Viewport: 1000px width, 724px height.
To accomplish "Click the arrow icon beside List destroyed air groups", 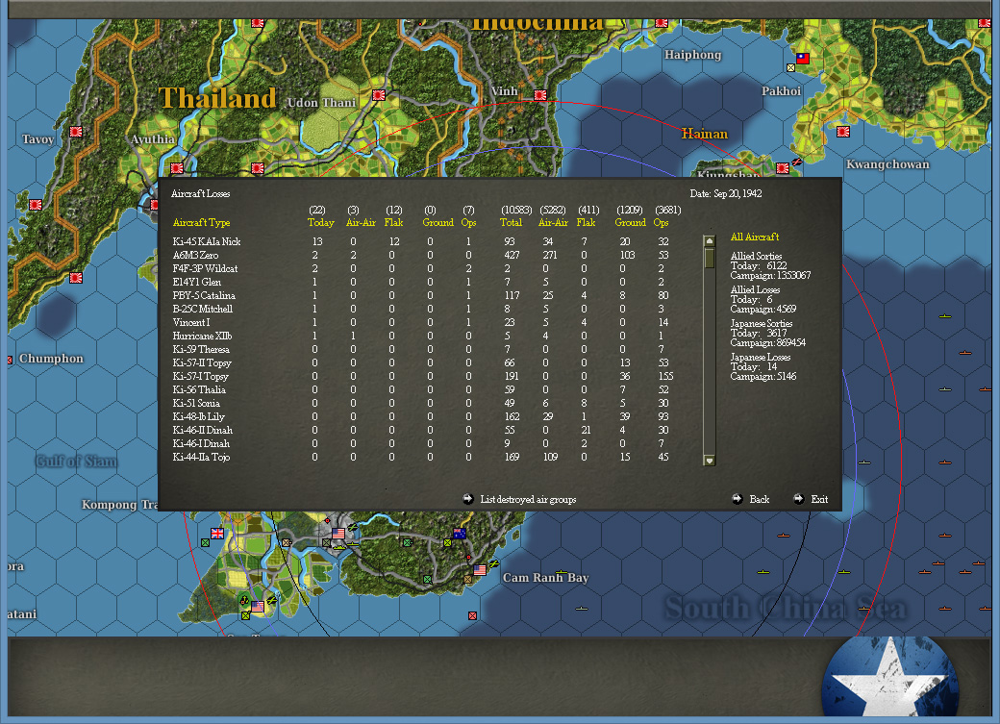I will [468, 499].
